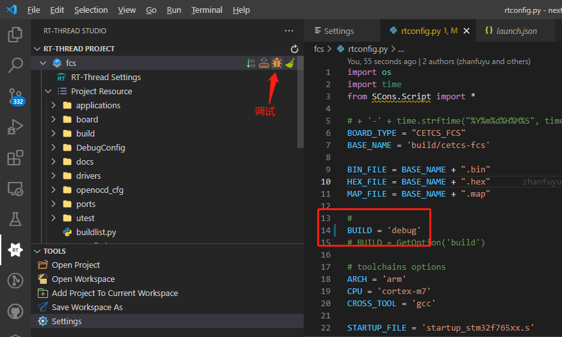Viewport: 562px width, 337px height.
Task: Open RT-Thread Studio more actions ellipsis
Action: click(x=289, y=31)
